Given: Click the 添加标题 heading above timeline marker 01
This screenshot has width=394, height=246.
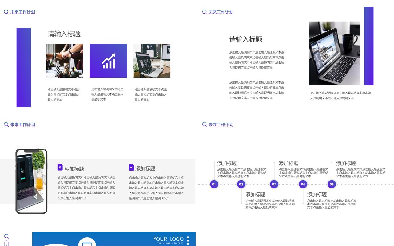Looking at the screenshot, I should coord(227,163).
